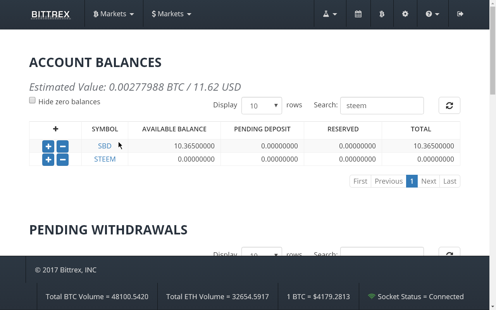The height and width of the screenshot is (310, 496).
Task: Click the Total ETH Volume status entry
Action: pyautogui.click(x=217, y=296)
